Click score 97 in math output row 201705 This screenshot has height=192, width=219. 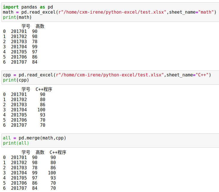pos(35,52)
